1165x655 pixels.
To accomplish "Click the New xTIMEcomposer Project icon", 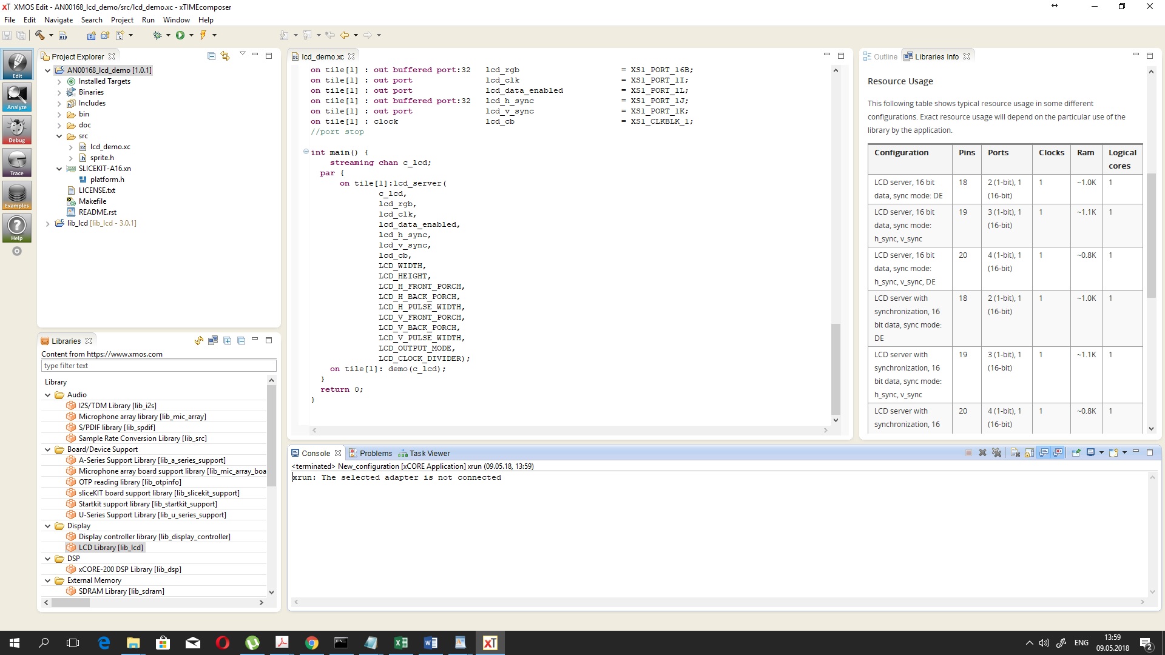I will 91,35.
